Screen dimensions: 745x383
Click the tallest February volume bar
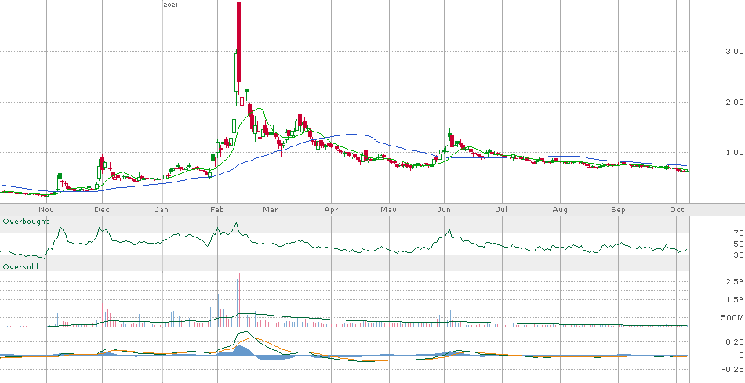pyautogui.click(x=239, y=300)
